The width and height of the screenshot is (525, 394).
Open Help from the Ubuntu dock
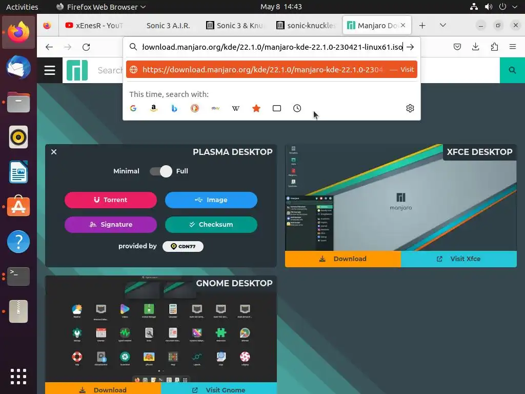coord(18,242)
